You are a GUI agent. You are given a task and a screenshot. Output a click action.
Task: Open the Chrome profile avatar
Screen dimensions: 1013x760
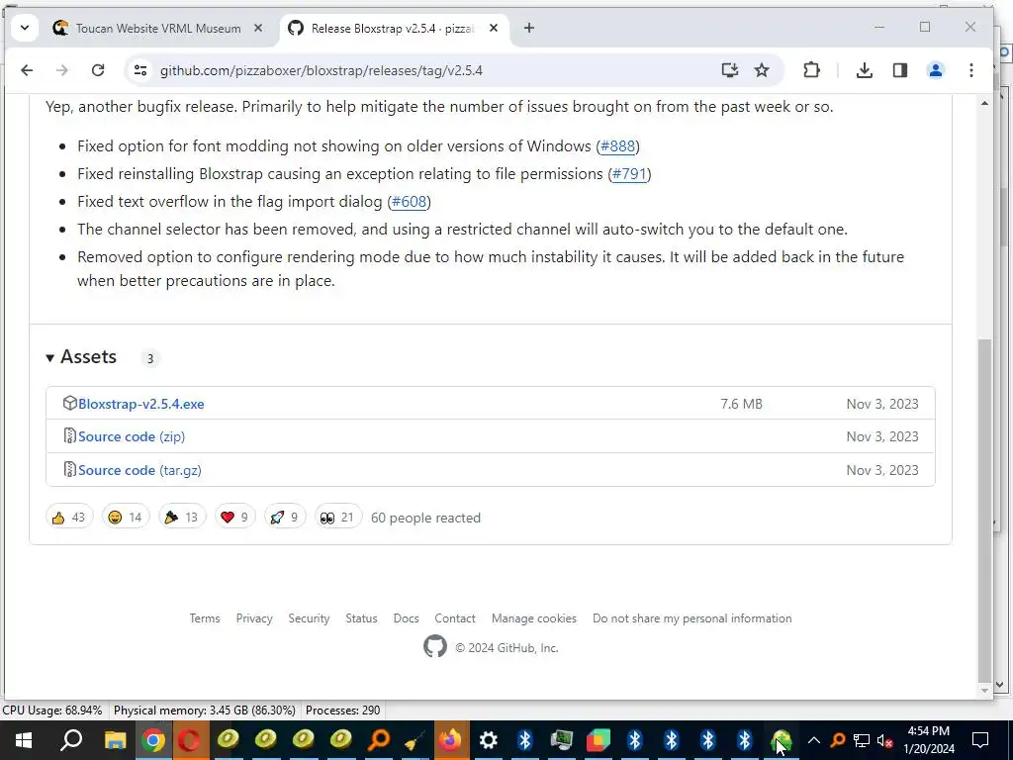click(x=936, y=70)
